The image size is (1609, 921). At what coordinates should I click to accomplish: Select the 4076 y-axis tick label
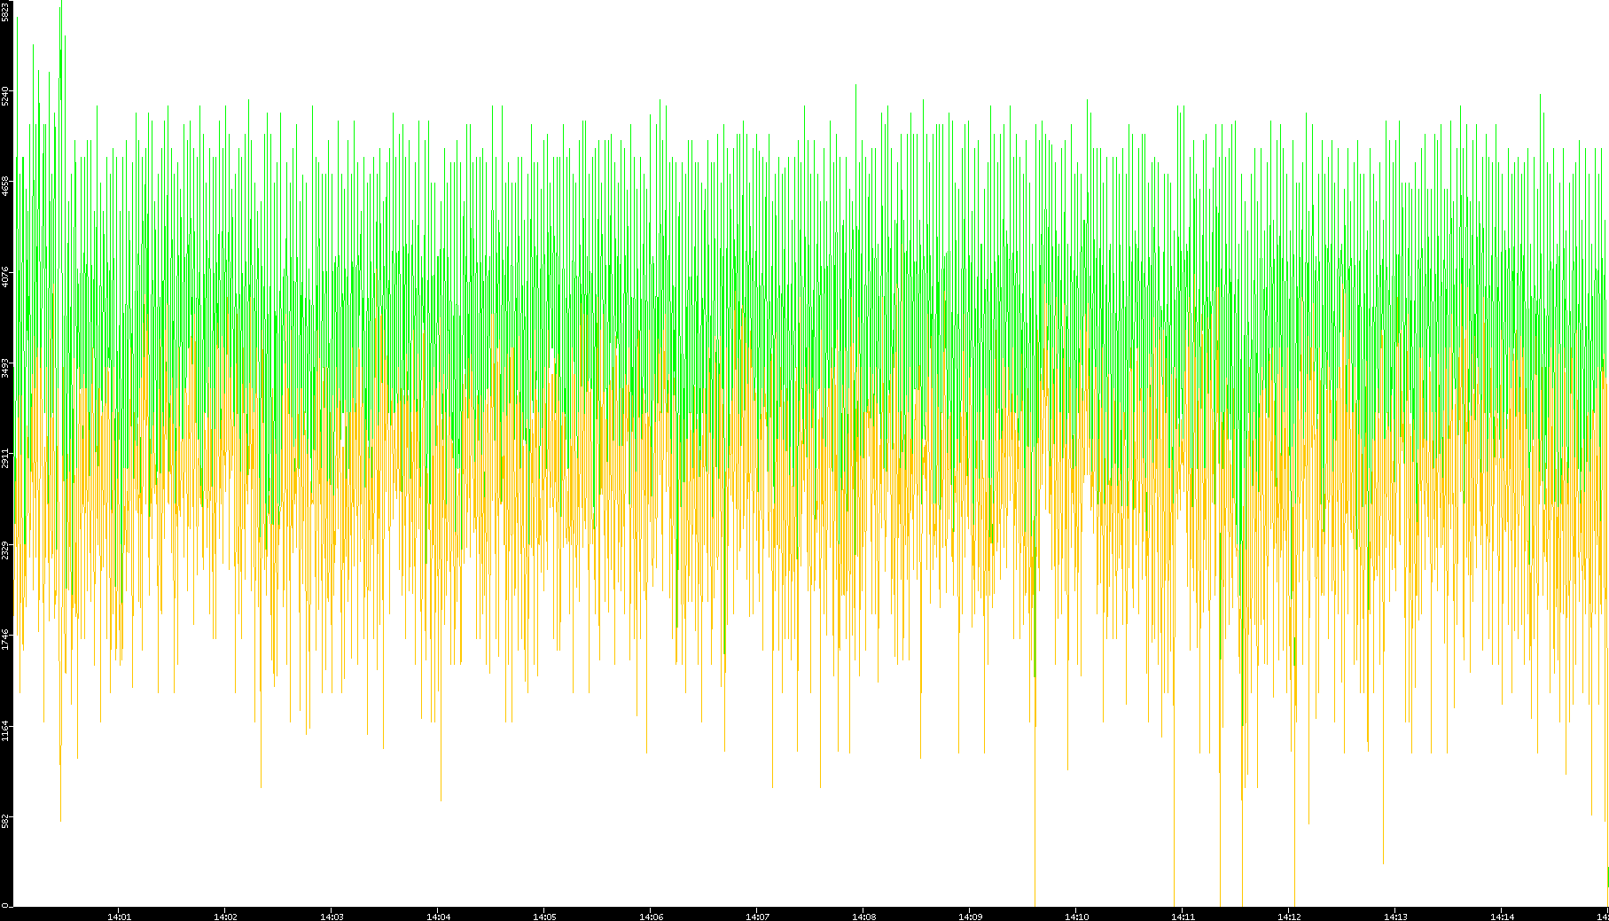pyautogui.click(x=6, y=277)
